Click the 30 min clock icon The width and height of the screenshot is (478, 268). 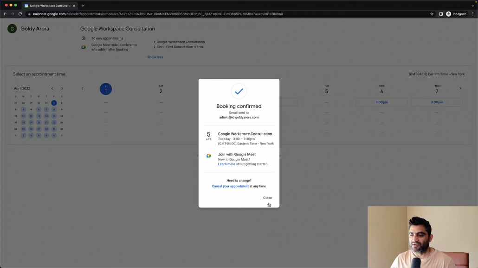(x=84, y=38)
